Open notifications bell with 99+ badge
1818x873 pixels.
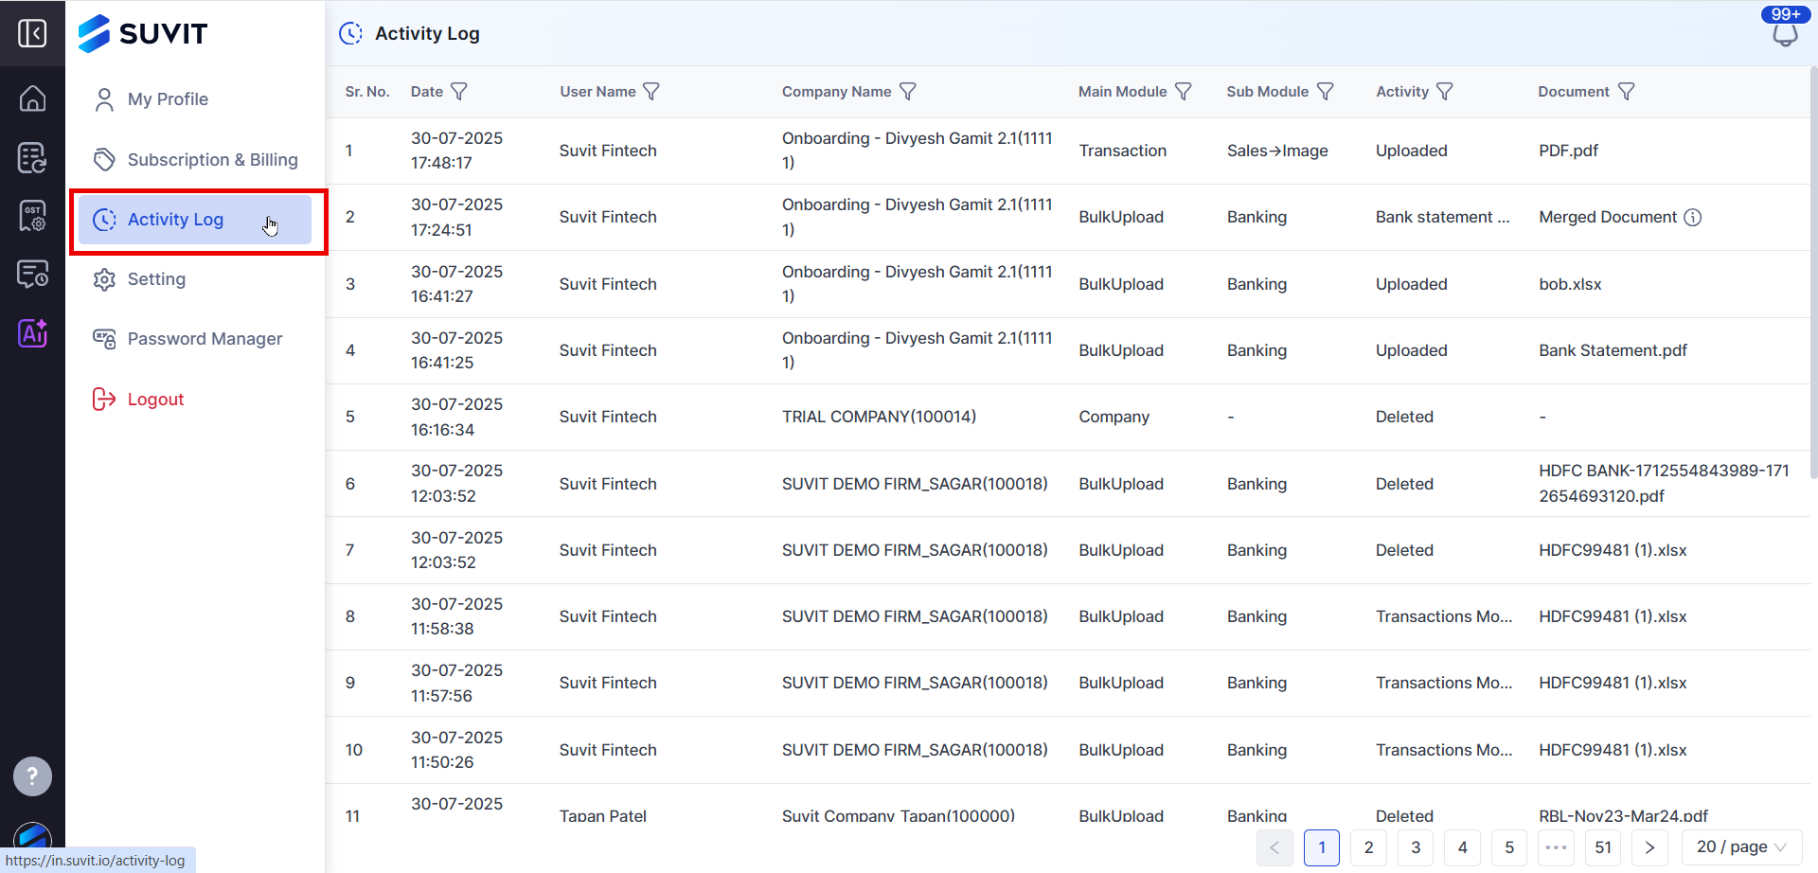[1785, 35]
